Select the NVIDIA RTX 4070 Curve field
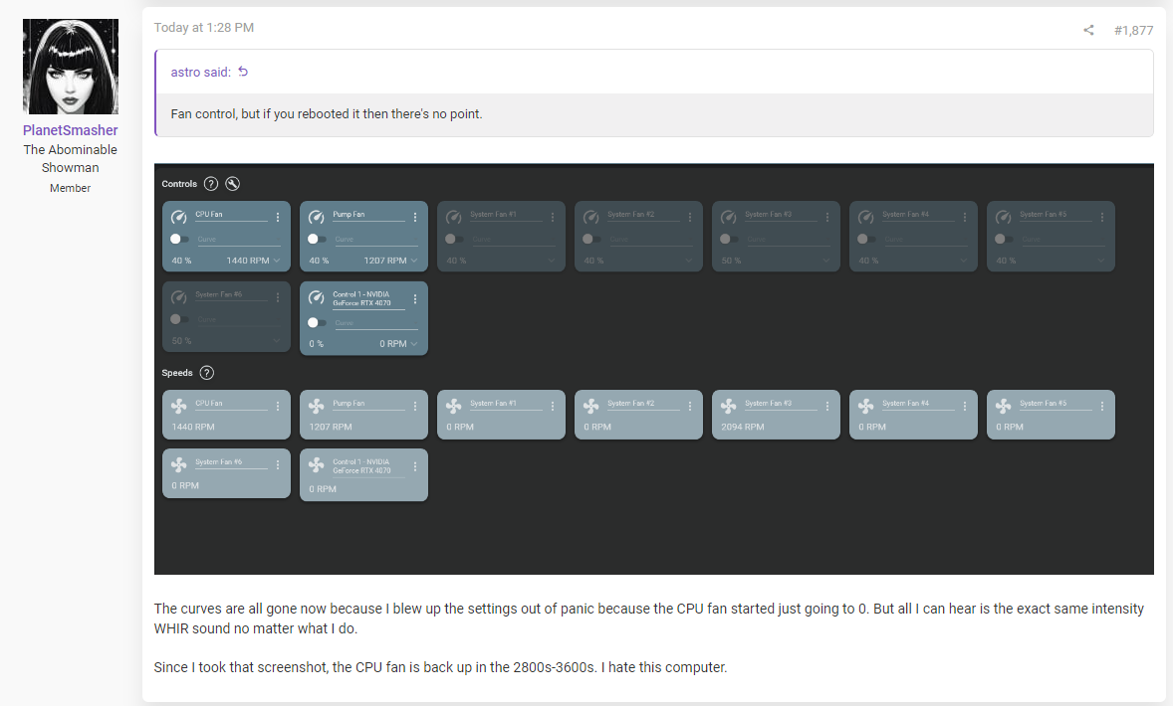 coord(376,323)
